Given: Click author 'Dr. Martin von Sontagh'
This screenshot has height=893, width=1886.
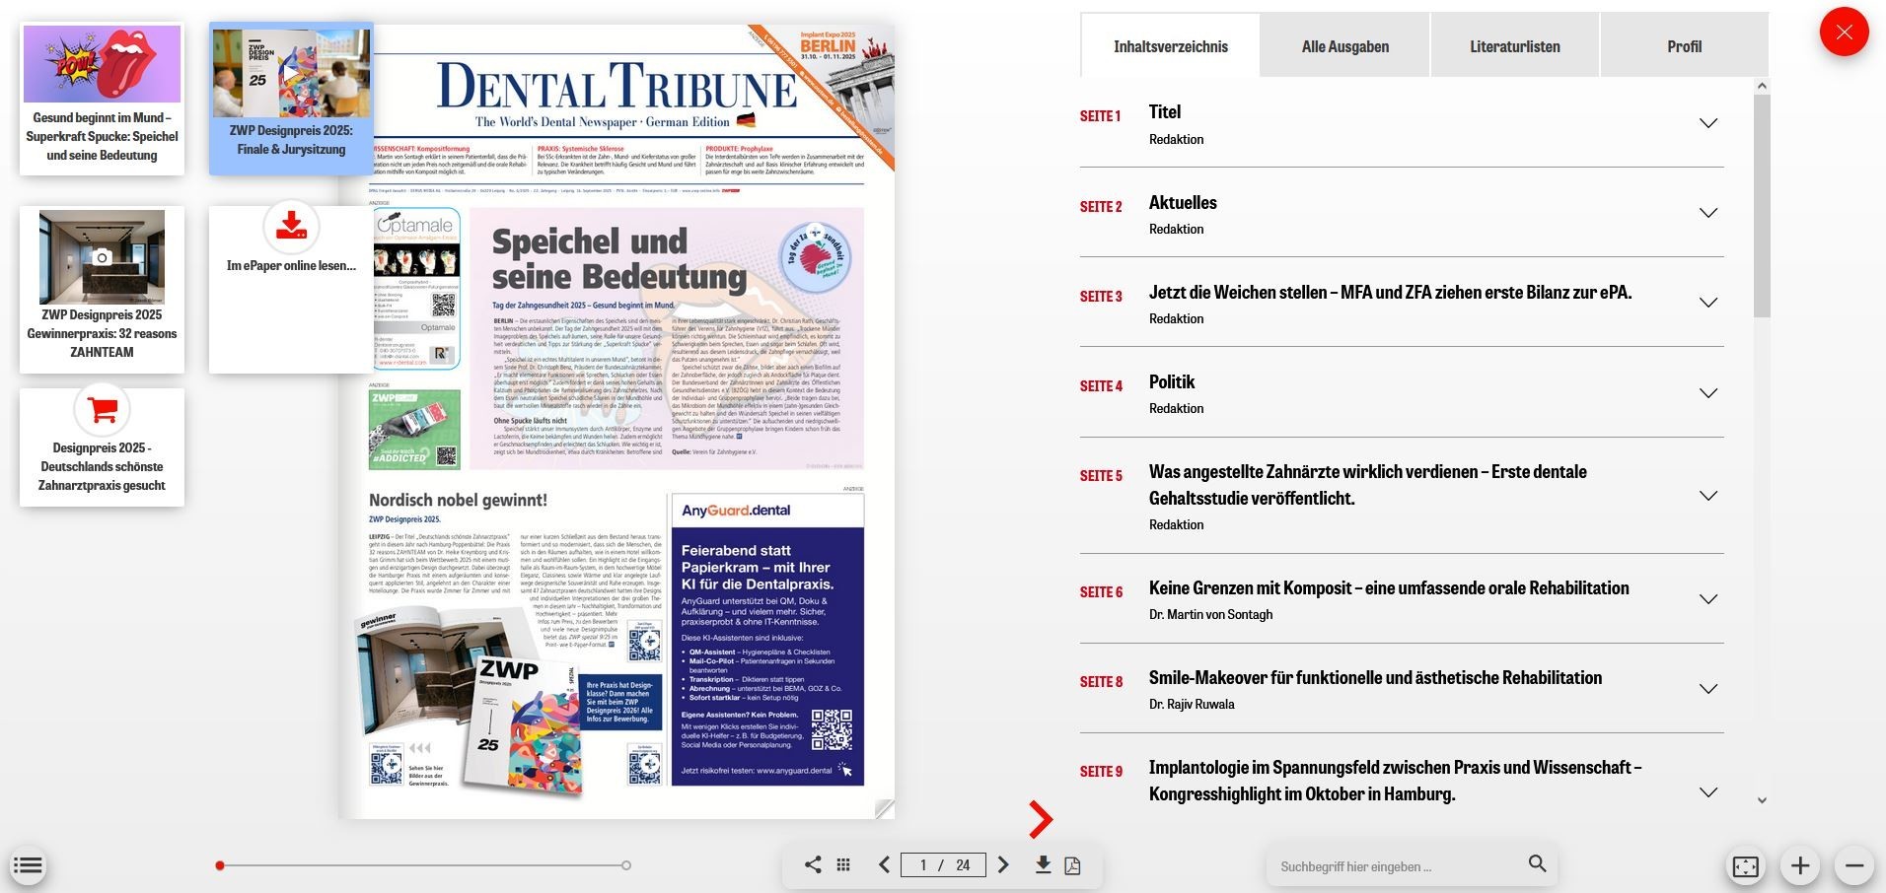Looking at the screenshot, I should [x=1210, y=614].
